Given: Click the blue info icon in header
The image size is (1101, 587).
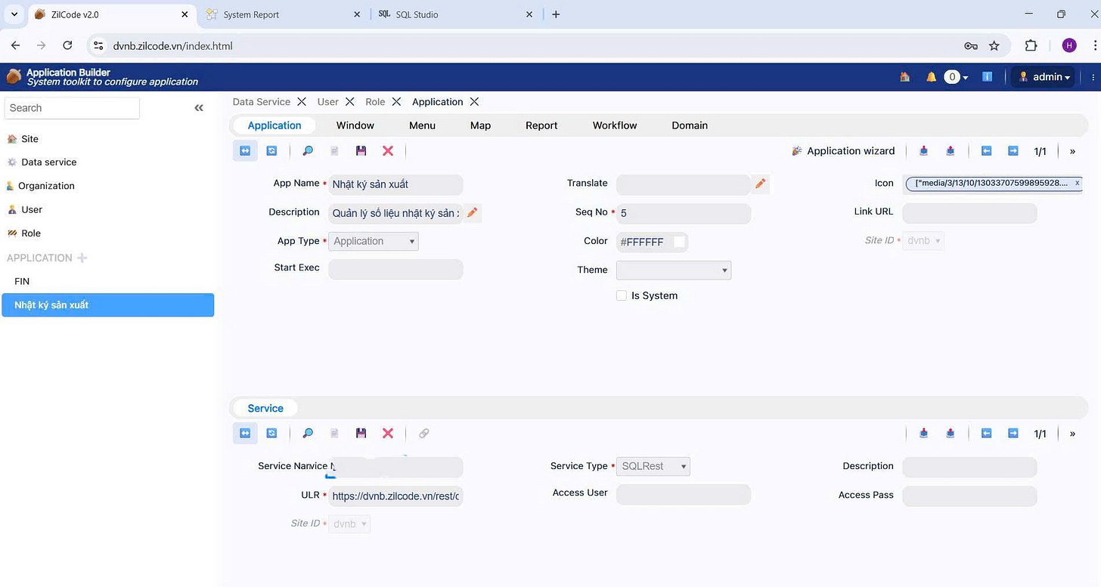Looking at the screenshot, I should click(987, 76).
